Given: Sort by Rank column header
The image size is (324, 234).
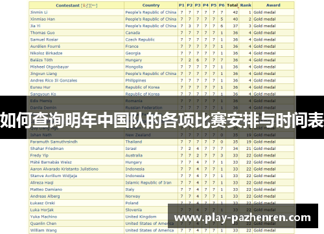Looking at the screenshot, I should (246, 5).
